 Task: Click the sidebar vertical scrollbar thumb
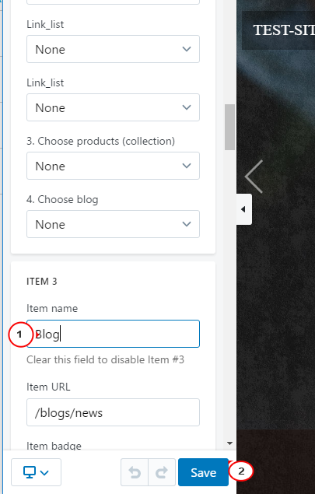[229, 128]
